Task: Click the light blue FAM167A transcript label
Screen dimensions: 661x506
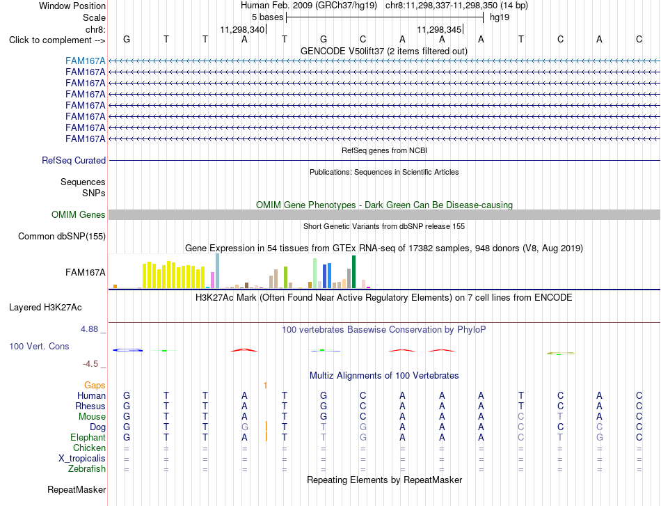Action: pyautogui.click(x=85, y=61)
